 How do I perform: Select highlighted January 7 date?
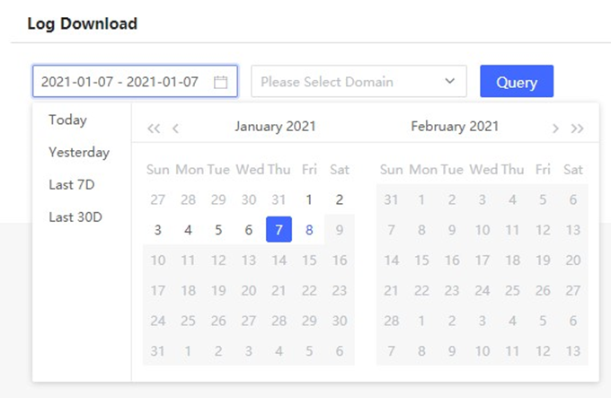(279, 230)
